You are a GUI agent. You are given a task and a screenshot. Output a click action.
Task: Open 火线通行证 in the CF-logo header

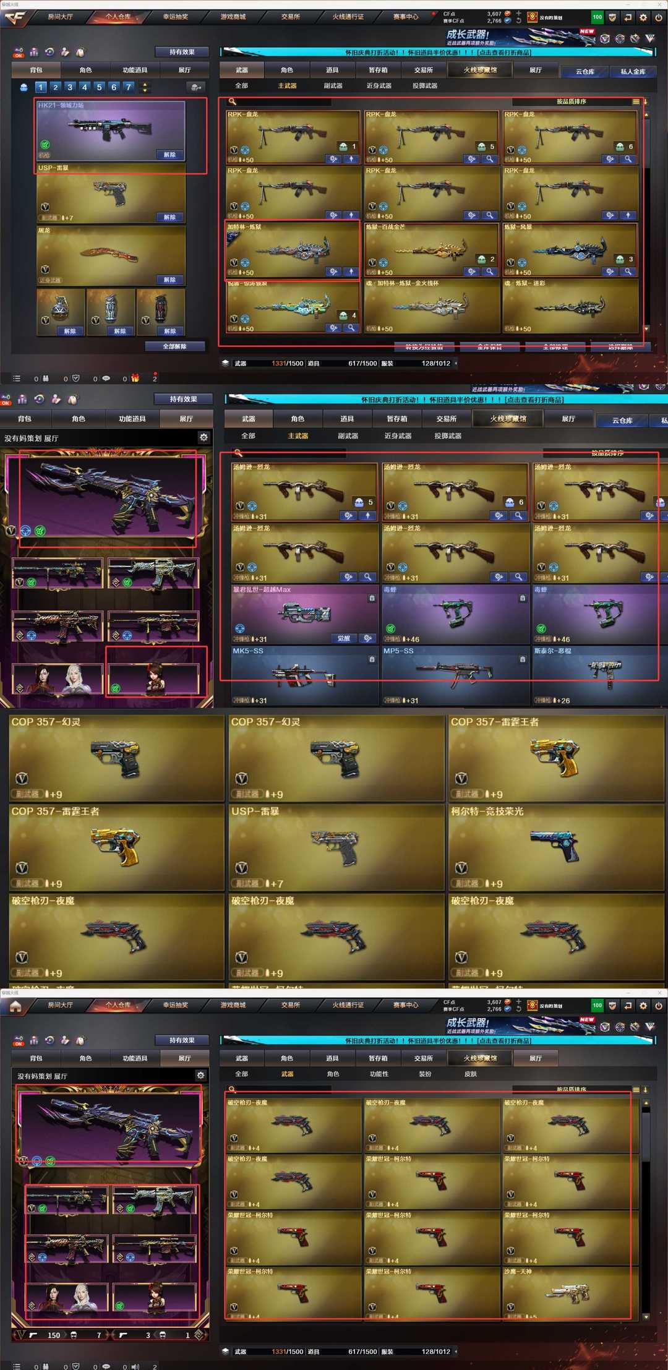coord(348,17)
